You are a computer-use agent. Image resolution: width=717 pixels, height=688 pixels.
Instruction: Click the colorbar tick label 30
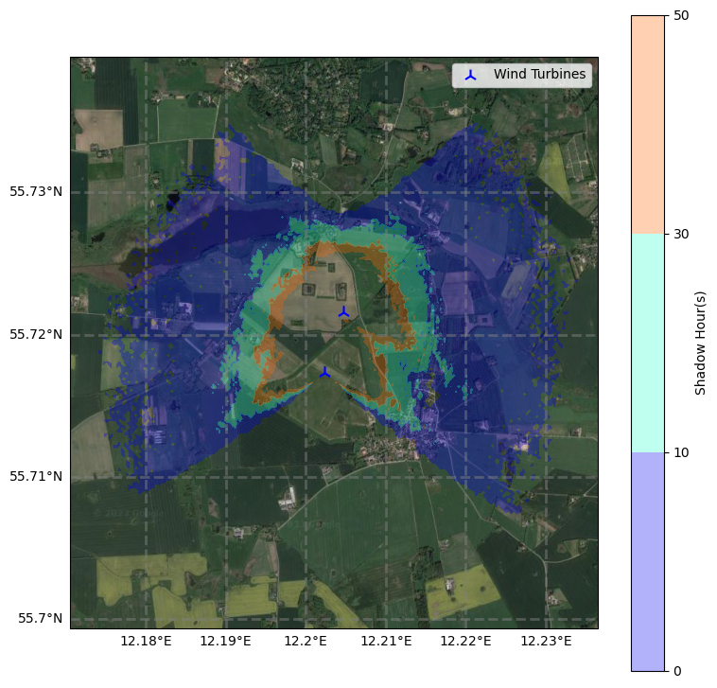pyautogui.click(x=680, y=234)
